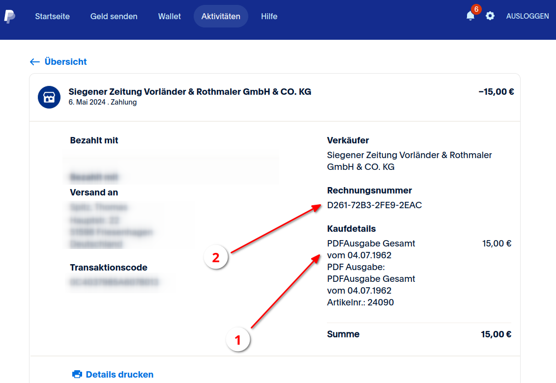556x383 pixels.
Task: Click the Summe total 15,00 €
Action: (496, 334)
